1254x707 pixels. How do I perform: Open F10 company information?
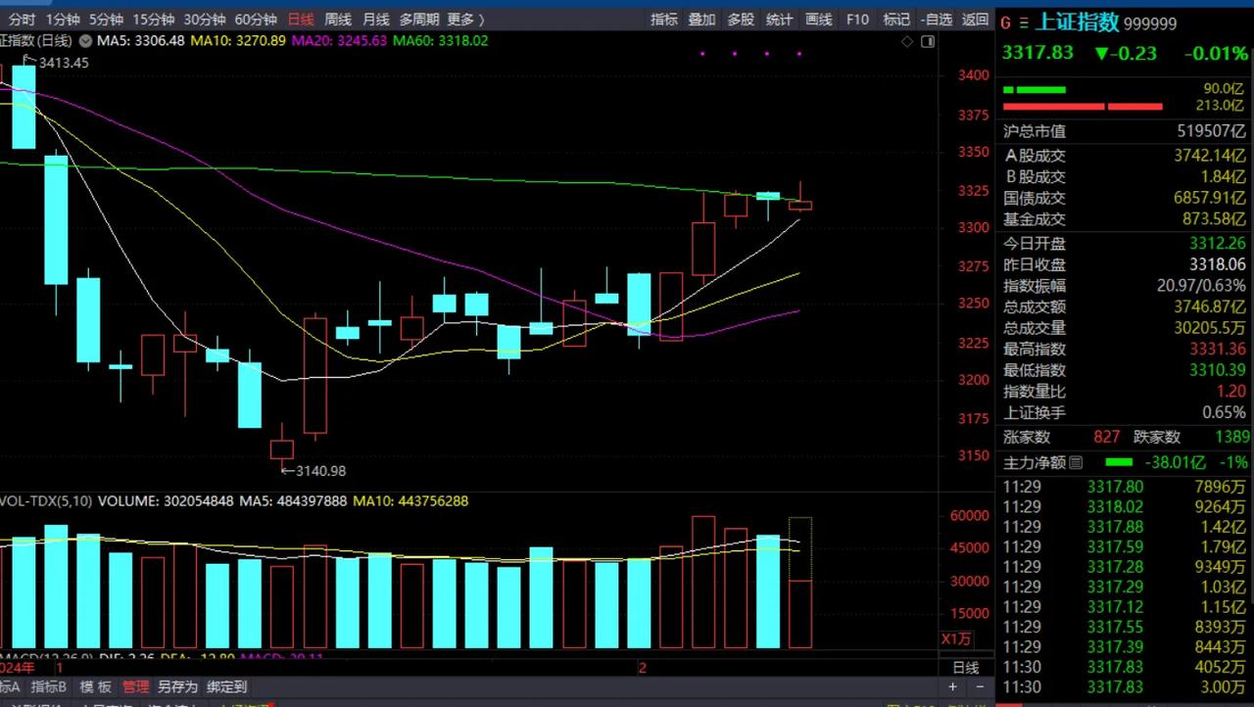tap(857, 20)
